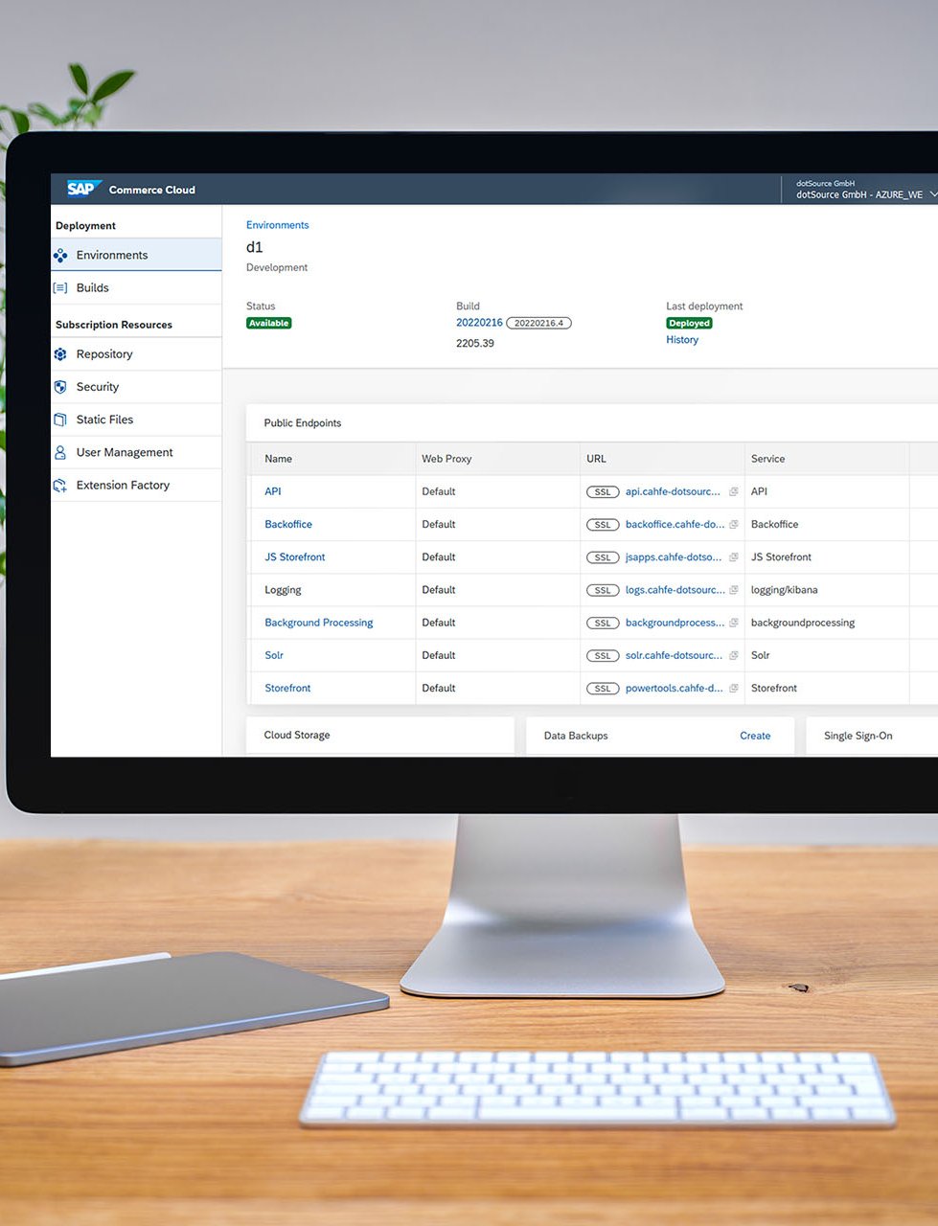Image resolution: width=938 pixels, height=1226 pixels.
Task: Click the Repository icon in sidebar
Action: [x=60, y=354]
